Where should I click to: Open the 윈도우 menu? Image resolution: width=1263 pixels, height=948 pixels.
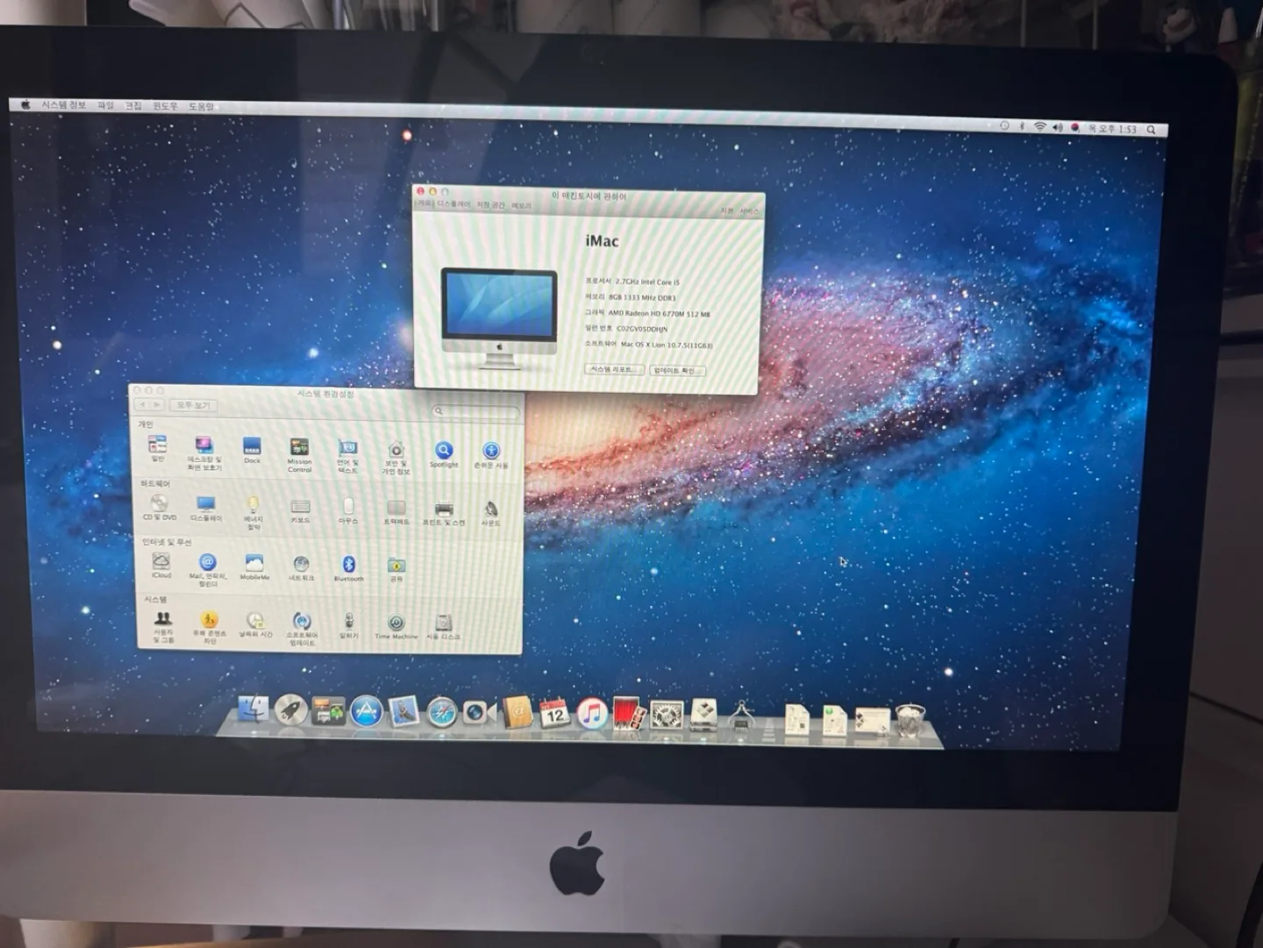pos(165,106)
